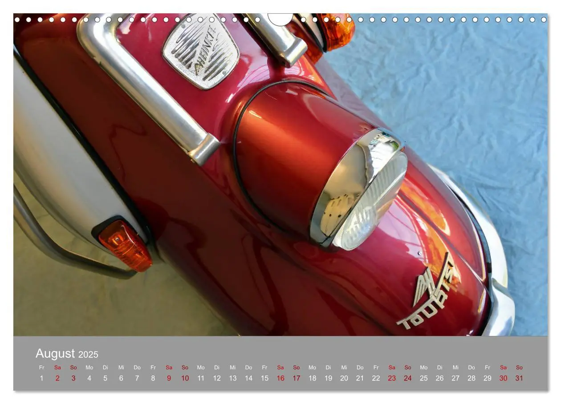This screenshot has width=561, height=404.
Task: Select the red date 31
Action: 519,378
